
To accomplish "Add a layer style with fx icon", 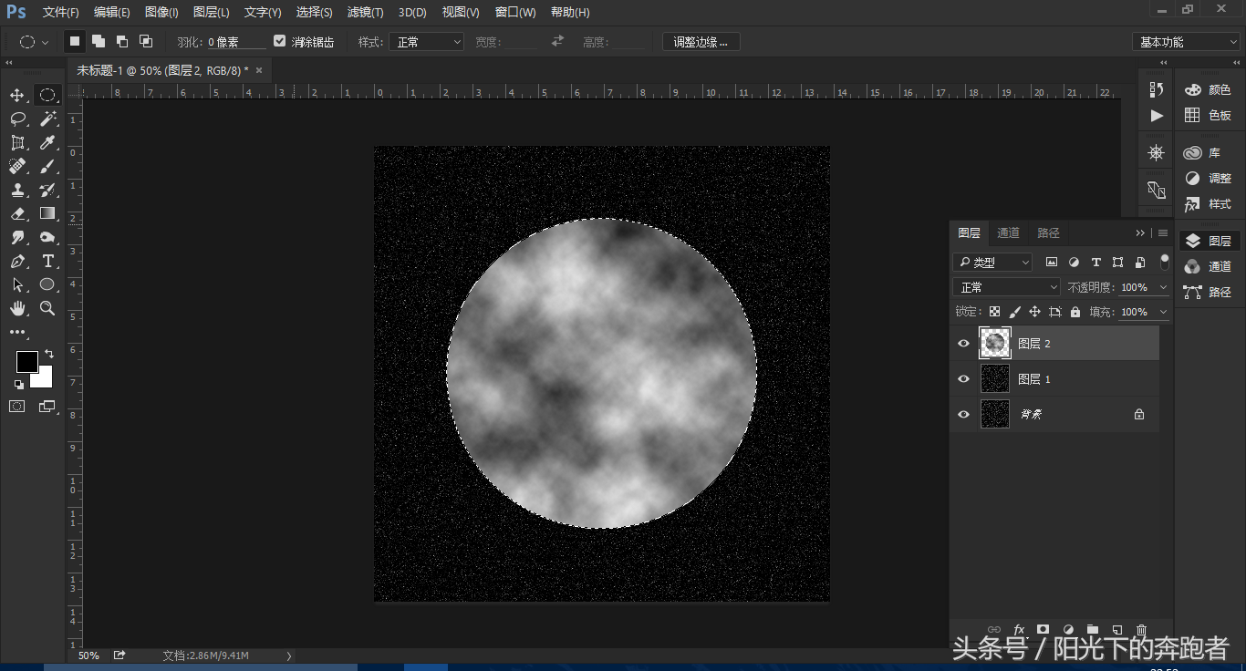I will click(x=1019, y=630).
